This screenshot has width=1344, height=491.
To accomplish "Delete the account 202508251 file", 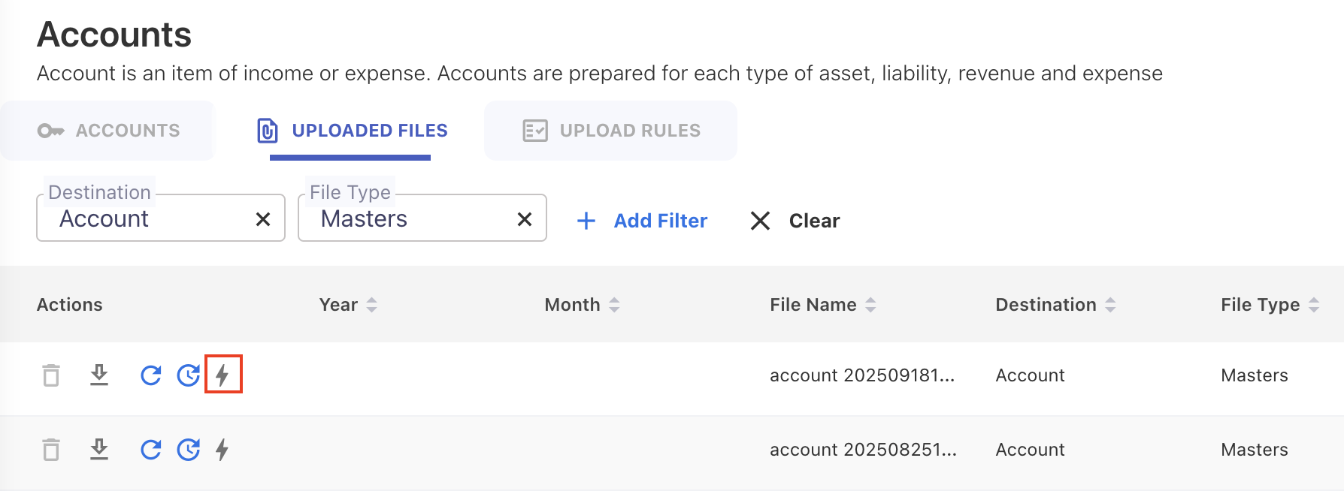I will click(x=51, y=450).
